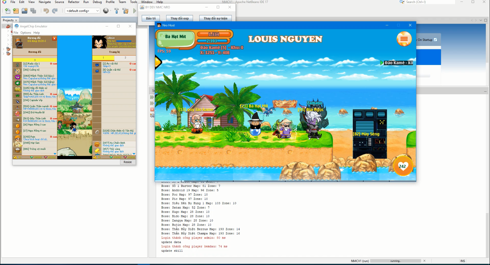
Task: Click the Save All toolbar icon
Action: click(33, 11)
